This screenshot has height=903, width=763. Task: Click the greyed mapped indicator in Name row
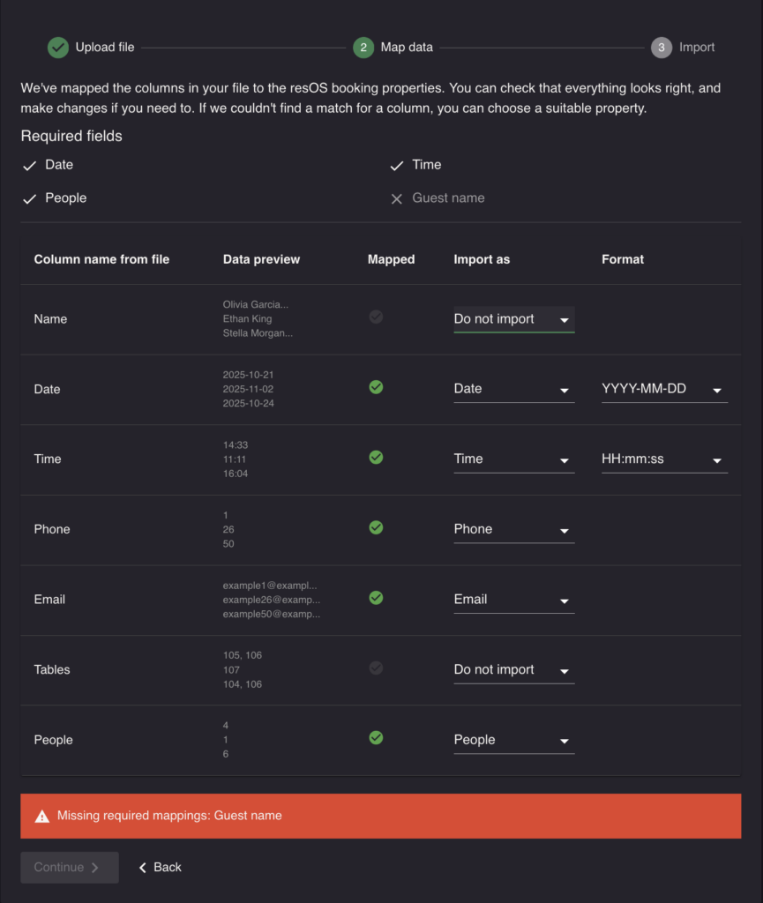pos(376,317)
